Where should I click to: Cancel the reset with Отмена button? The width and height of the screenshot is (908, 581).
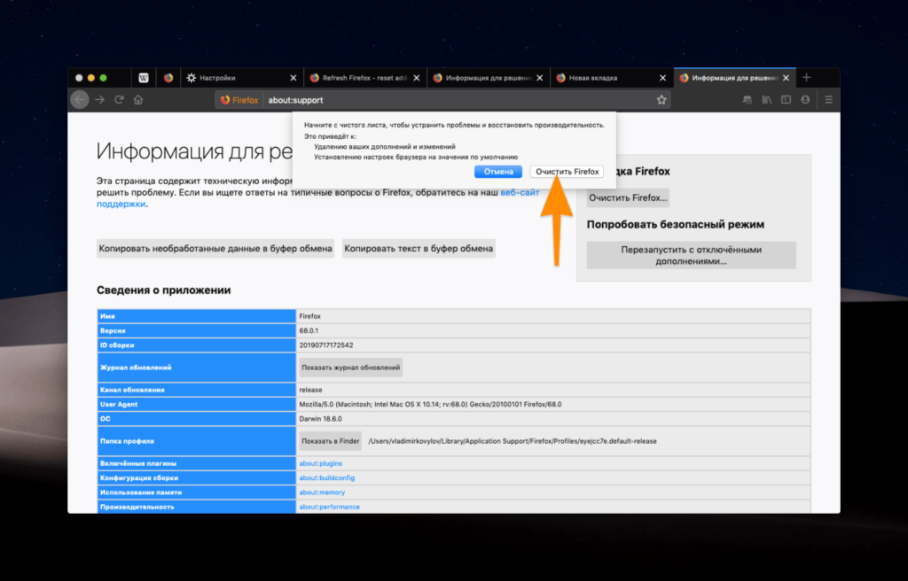(497, 171)
